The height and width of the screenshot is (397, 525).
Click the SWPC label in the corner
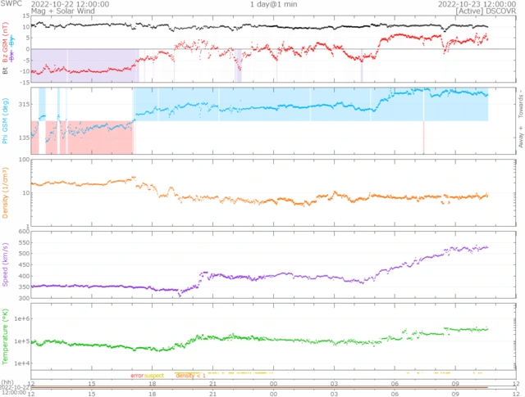[x=11, y=3]
